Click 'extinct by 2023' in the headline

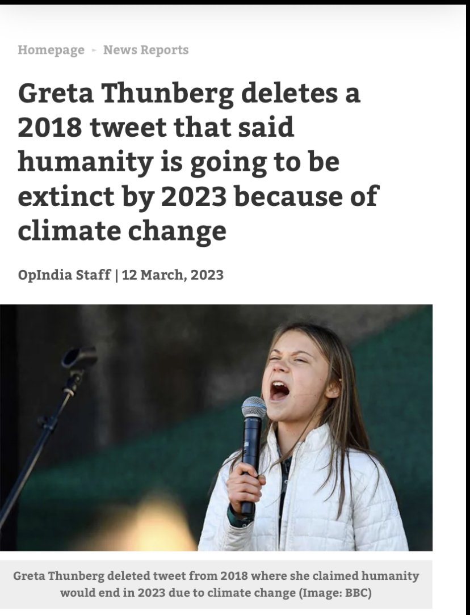coord(122,196)
